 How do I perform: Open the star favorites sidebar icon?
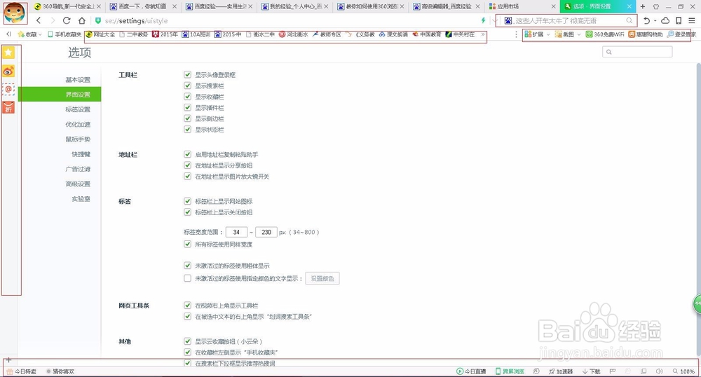point(8,53)
